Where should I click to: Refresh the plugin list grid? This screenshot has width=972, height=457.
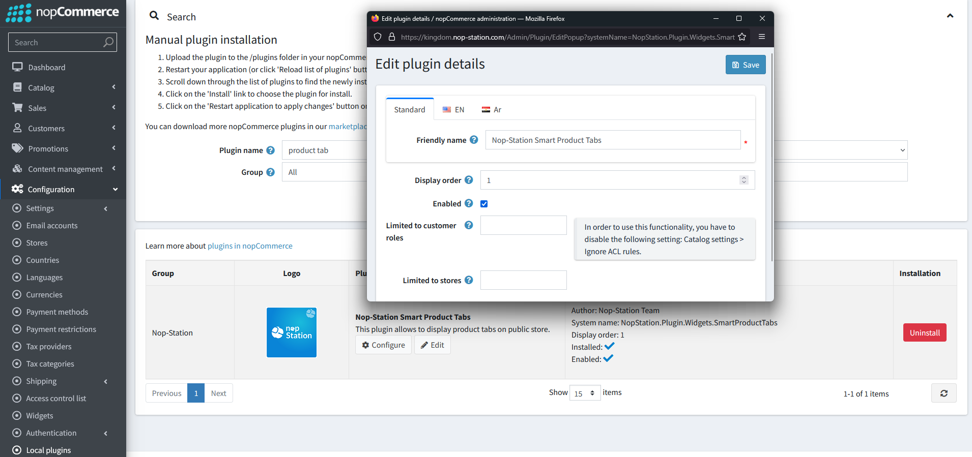(944, 393)
